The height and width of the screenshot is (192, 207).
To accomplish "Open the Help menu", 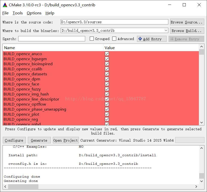I will (50, 13).
